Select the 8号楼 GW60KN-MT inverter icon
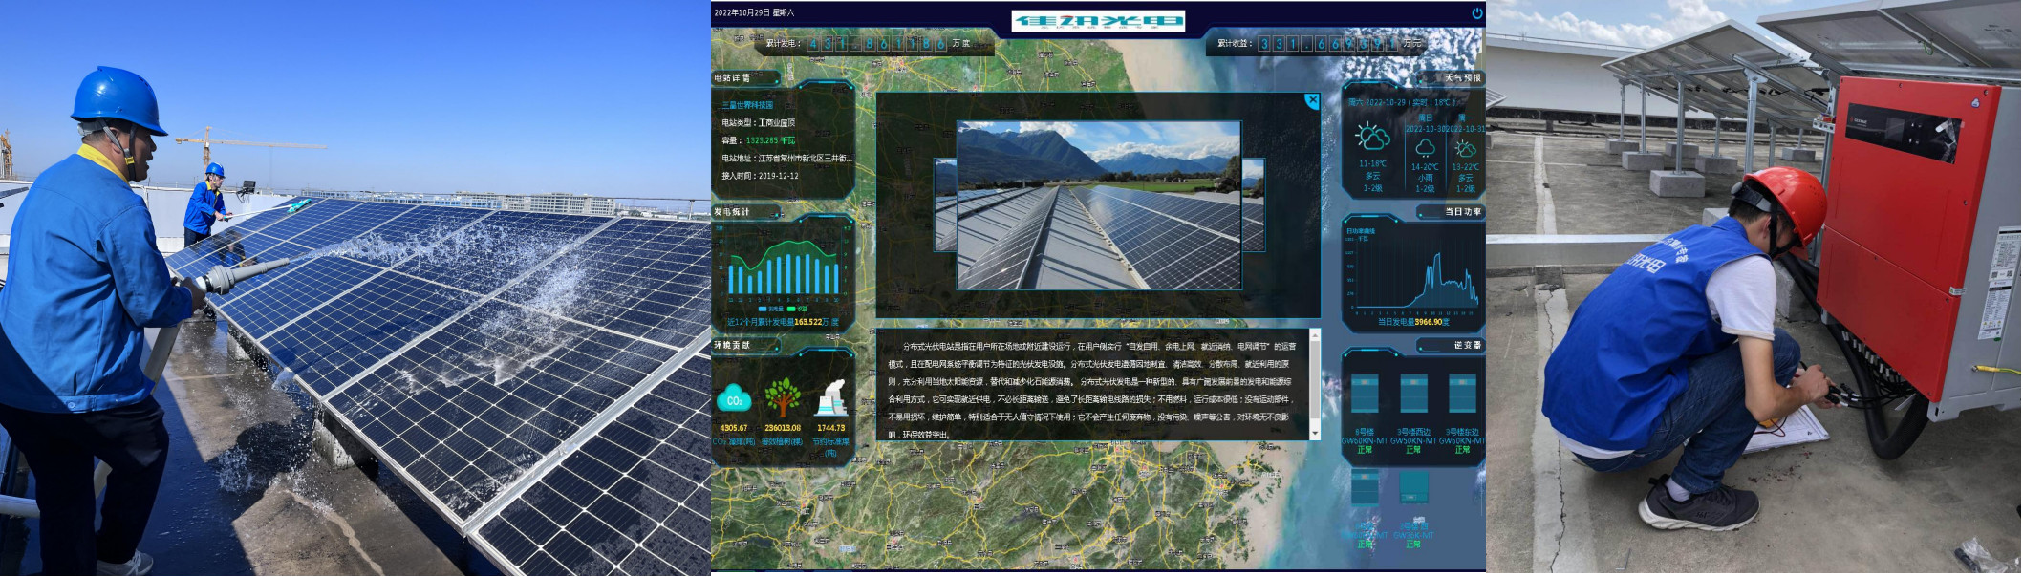Image resolution: width=2023 pixels, height=577 pixels. 1365,393
